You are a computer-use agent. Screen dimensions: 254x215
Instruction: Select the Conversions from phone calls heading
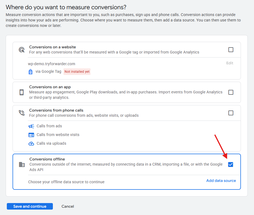pyautogui.click(x=56, y=110)
